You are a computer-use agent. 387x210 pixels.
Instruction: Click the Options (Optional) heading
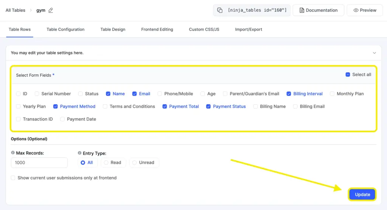tap(29, 139)
